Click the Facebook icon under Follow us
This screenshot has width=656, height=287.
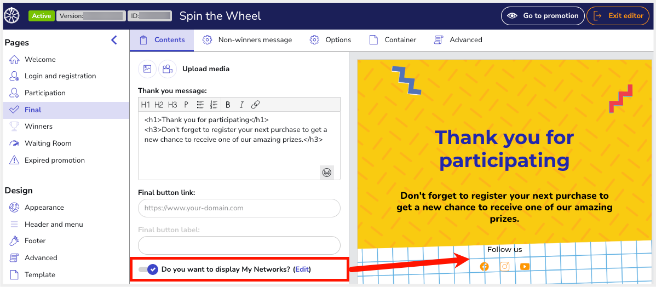tap(484, 267)
